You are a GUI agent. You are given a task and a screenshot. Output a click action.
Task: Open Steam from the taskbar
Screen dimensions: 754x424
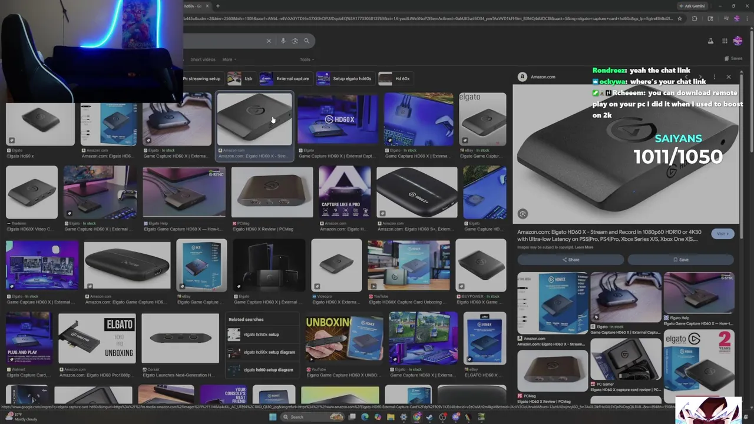(x=429, y=417)
